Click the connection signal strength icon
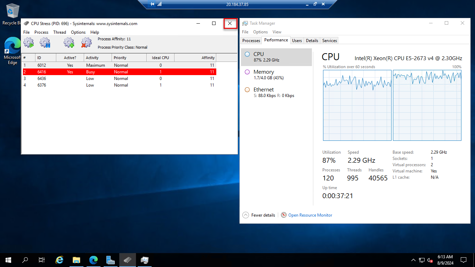Viewport: 475px width, 267px height. click(x=160, y=5)
